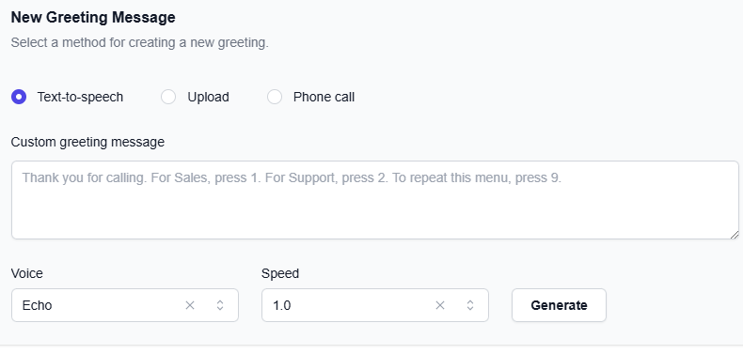Select the Phone call radio button
This screenshot has height=354, width=743.
coord(275,97)
